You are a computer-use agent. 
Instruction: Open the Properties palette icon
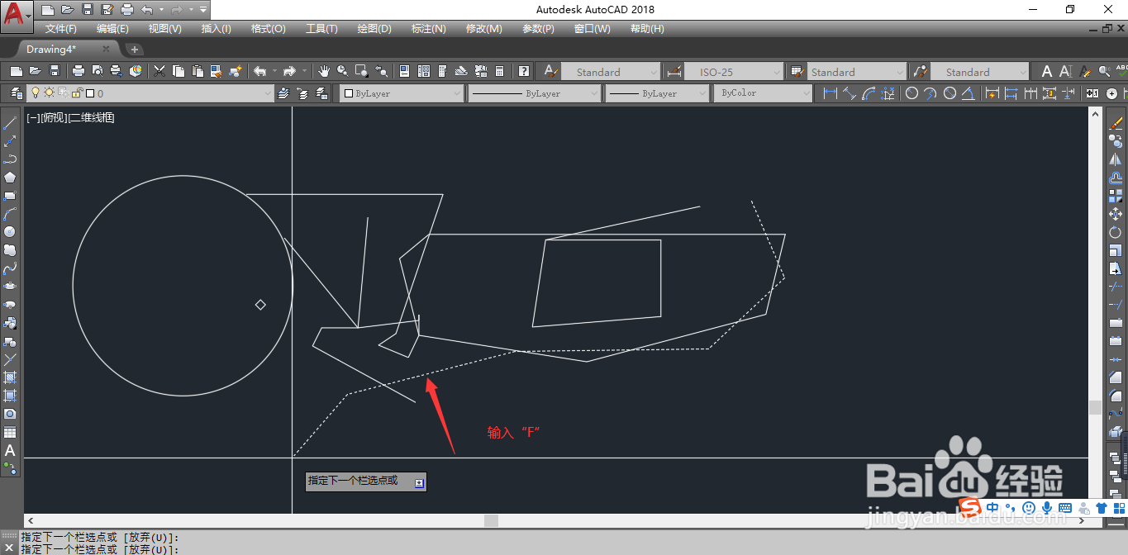click(404, 71)
